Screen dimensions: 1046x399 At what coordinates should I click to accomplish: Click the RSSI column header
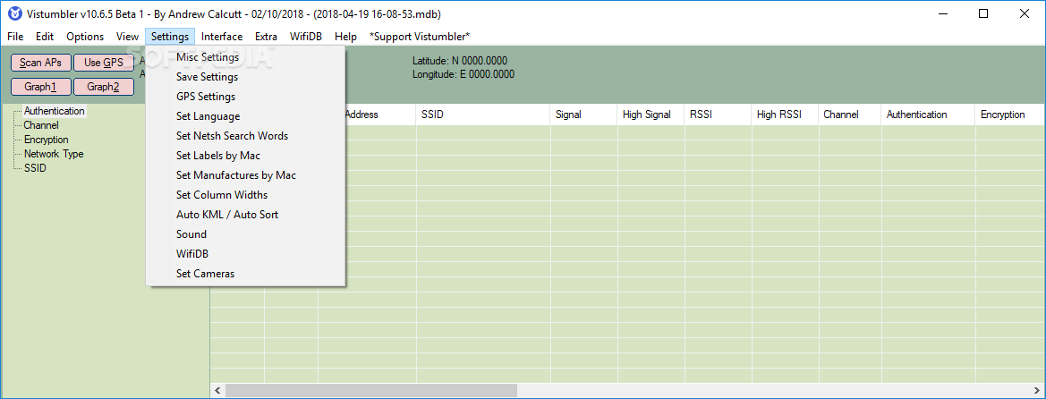718,115
